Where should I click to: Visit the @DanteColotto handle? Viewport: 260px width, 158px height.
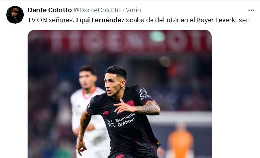[x=97, y=10]
